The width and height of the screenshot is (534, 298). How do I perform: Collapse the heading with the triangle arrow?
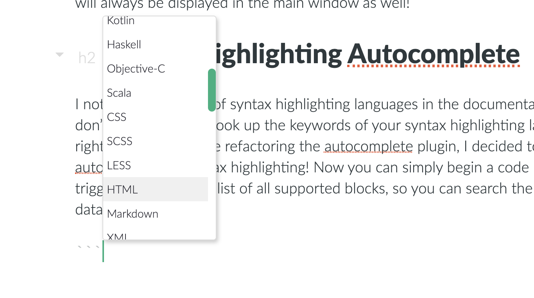pyautogui.click(x=59, y=55)
